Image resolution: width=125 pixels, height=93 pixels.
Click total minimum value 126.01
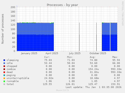click(x=70, y=84)
